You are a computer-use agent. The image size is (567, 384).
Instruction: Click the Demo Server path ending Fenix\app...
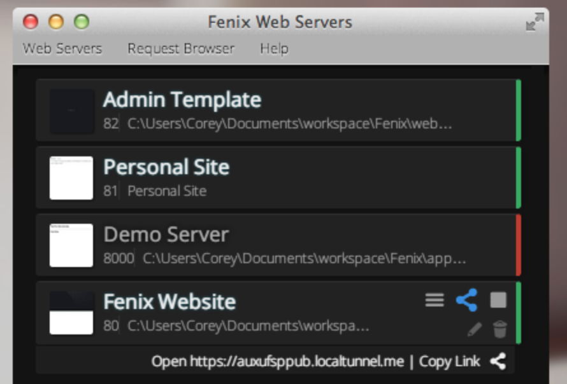pyautogui.click(x=304, y=258)
